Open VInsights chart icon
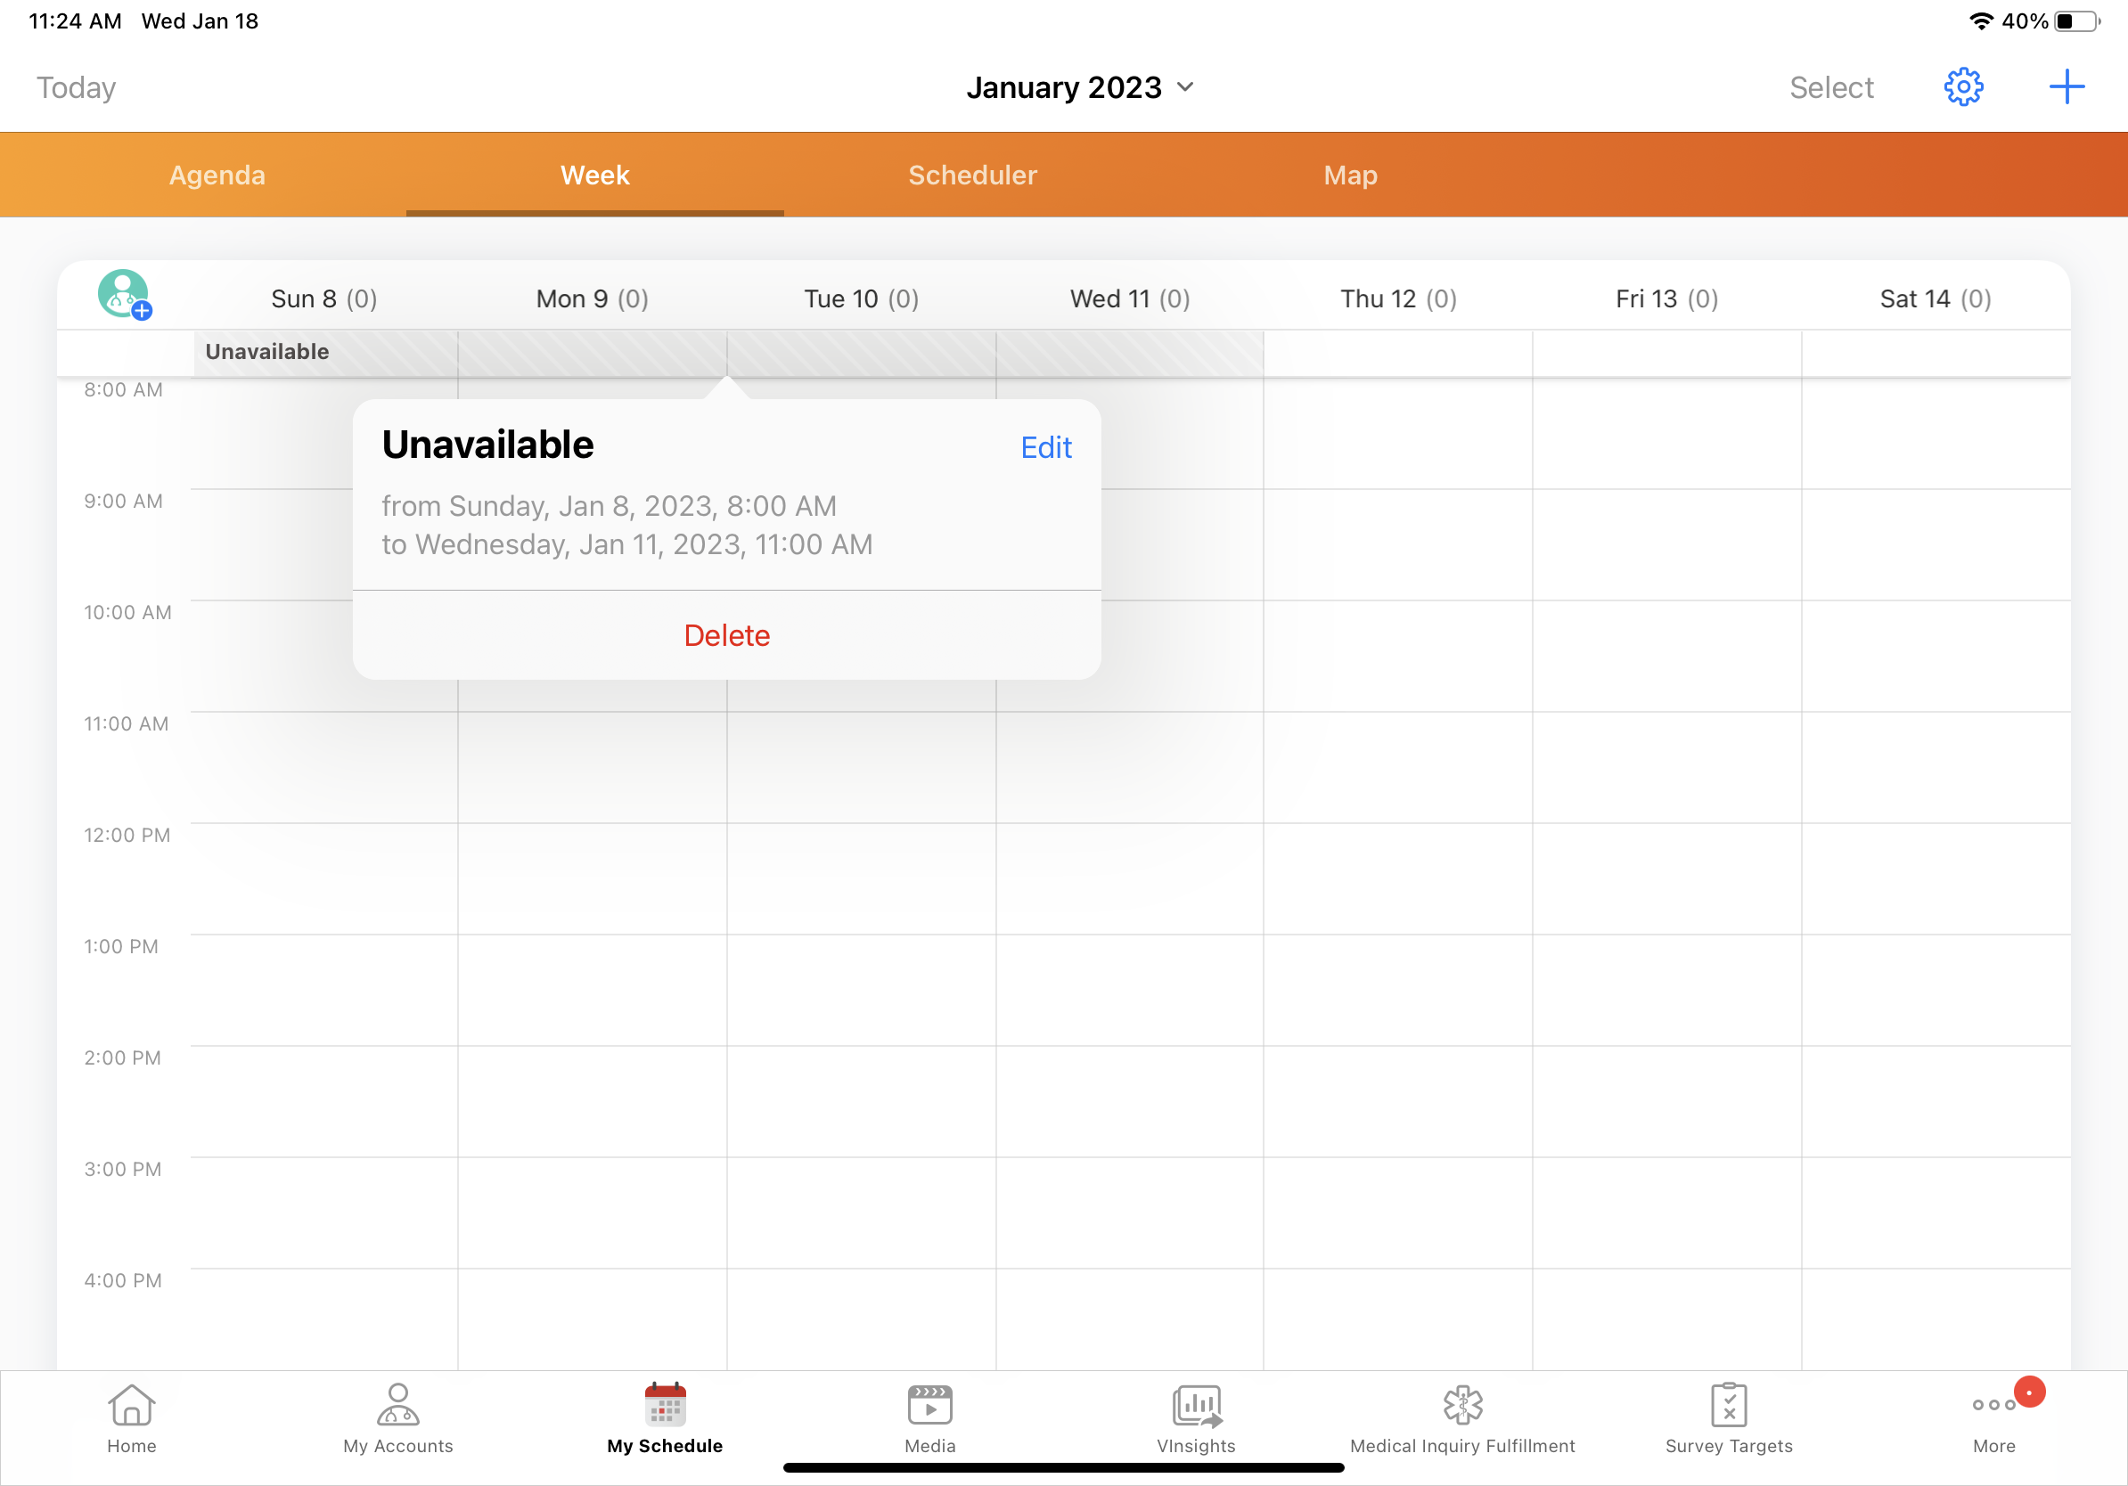 (1196, 1417)
